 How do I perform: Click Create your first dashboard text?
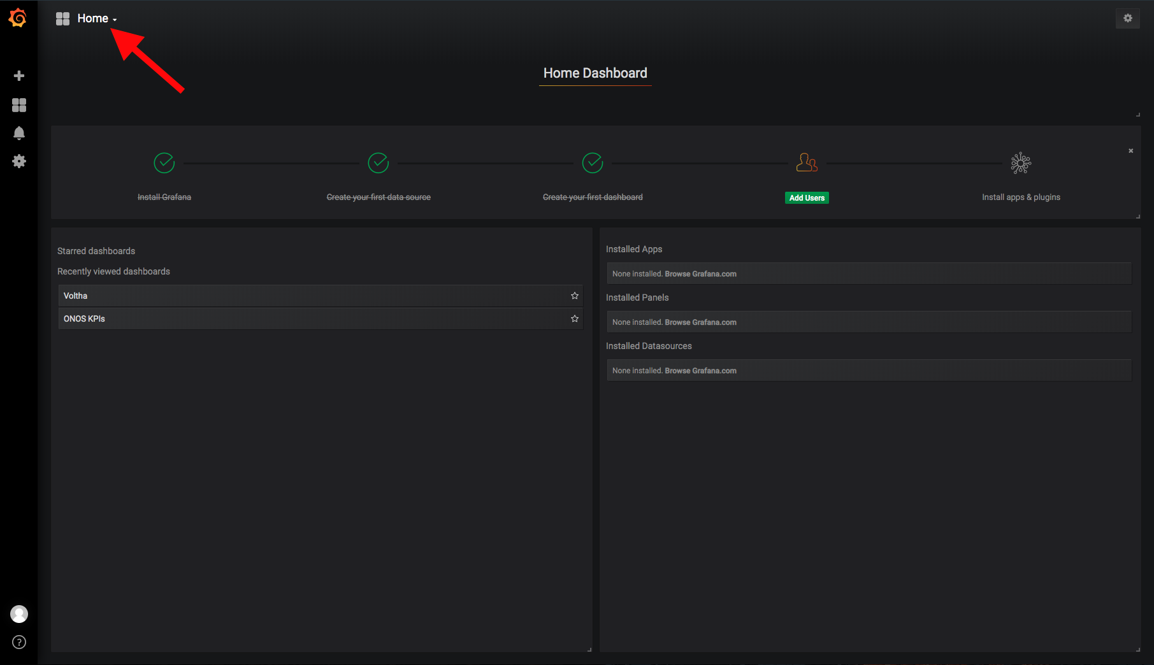[x=593, y=197]
